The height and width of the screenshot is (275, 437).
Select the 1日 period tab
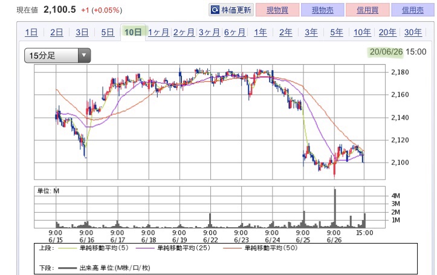pyautogui.click(x=31, y=32)
